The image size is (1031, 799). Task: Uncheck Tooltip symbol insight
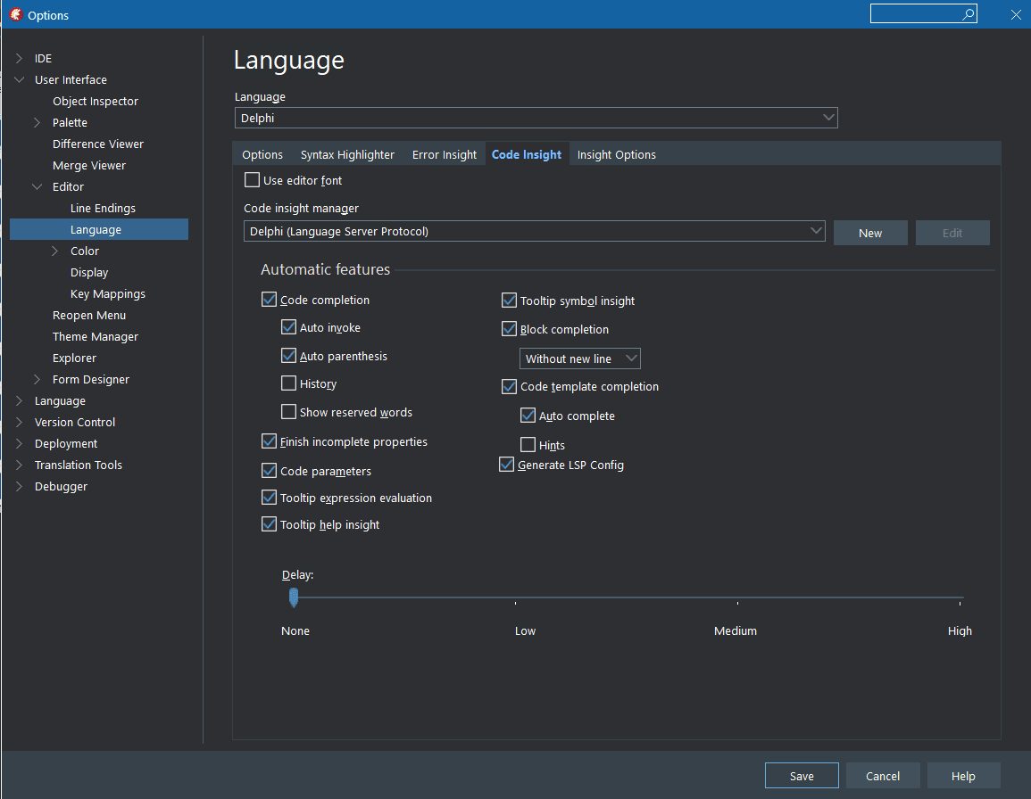click(x=509, y=301)
